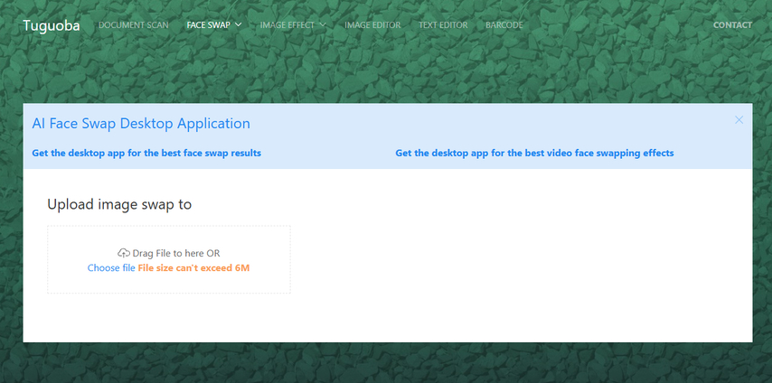Expand the Face Swap dropdown chevron
The width and height of the screenshot is (772, 383).
coord(239,24)
